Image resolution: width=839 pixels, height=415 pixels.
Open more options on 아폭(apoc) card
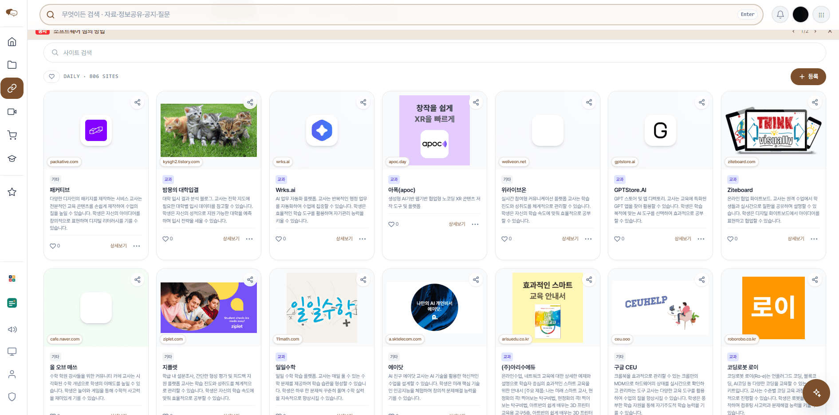tap(475, 224)
